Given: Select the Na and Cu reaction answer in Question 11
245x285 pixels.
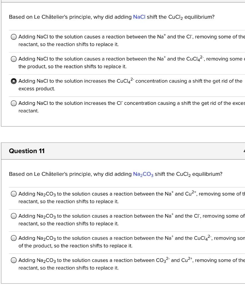Looking at the screenshot, I should (x=13, y=194).
